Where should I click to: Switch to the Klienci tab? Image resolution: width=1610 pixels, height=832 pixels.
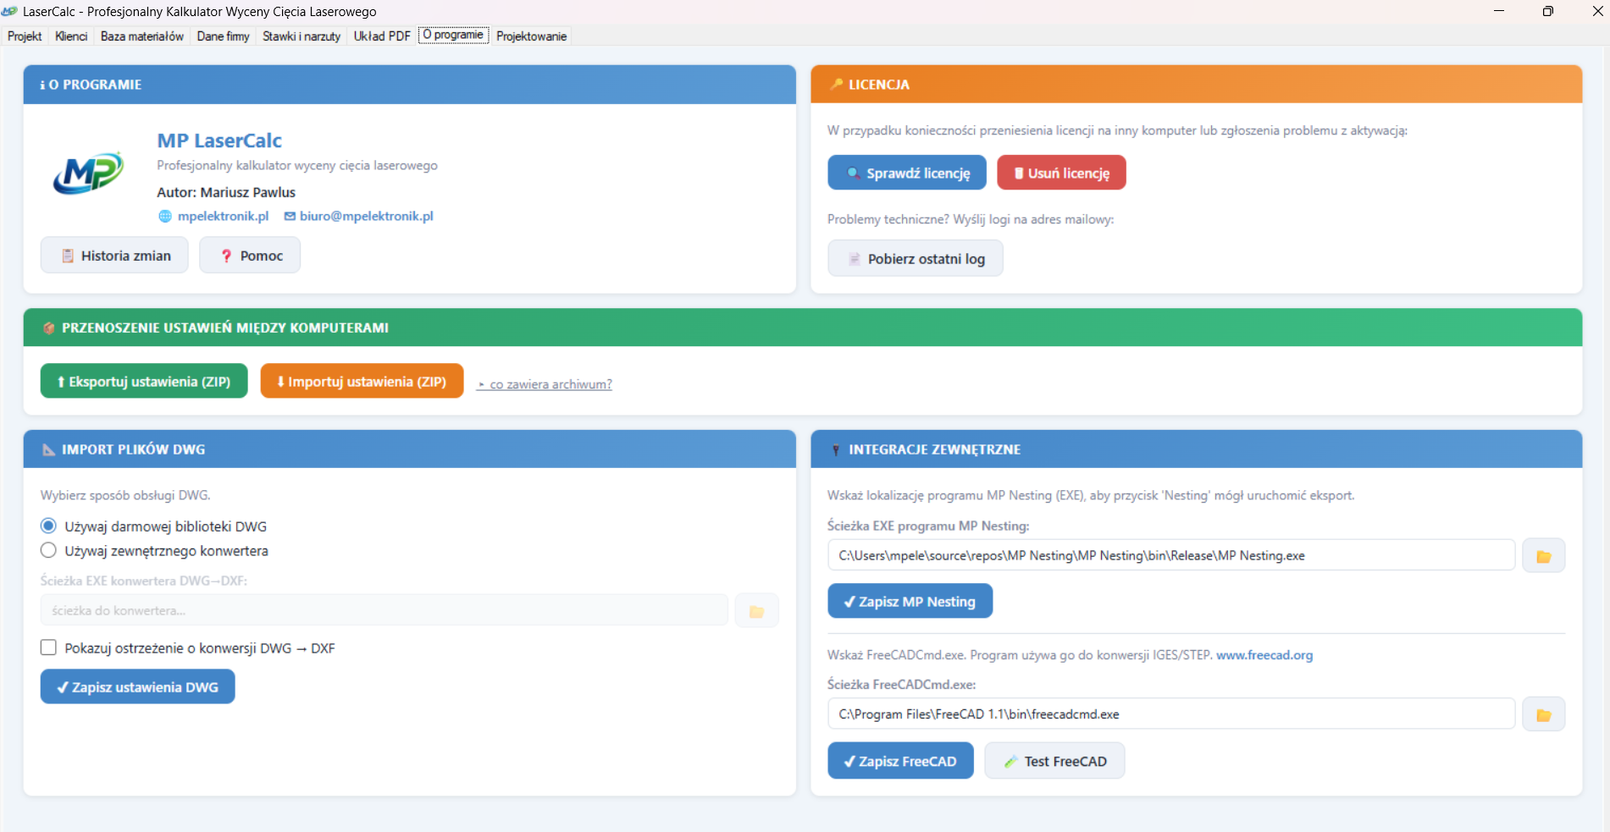coord(71,36)
